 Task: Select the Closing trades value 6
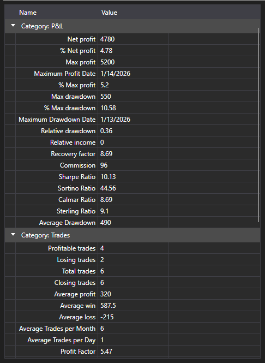click(x=102, y=283)
